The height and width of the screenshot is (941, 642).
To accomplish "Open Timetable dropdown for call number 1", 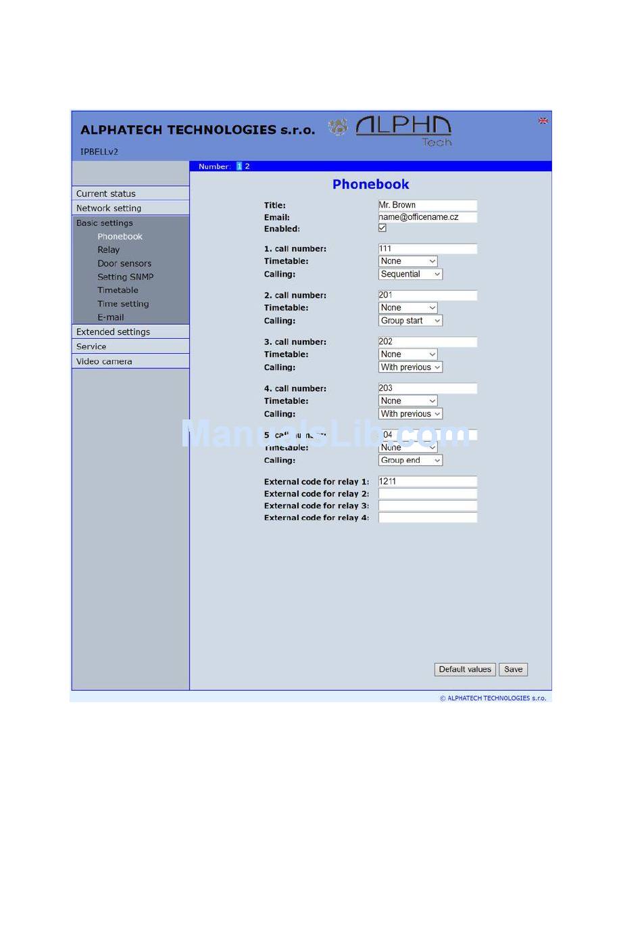I will click(408, 261).
